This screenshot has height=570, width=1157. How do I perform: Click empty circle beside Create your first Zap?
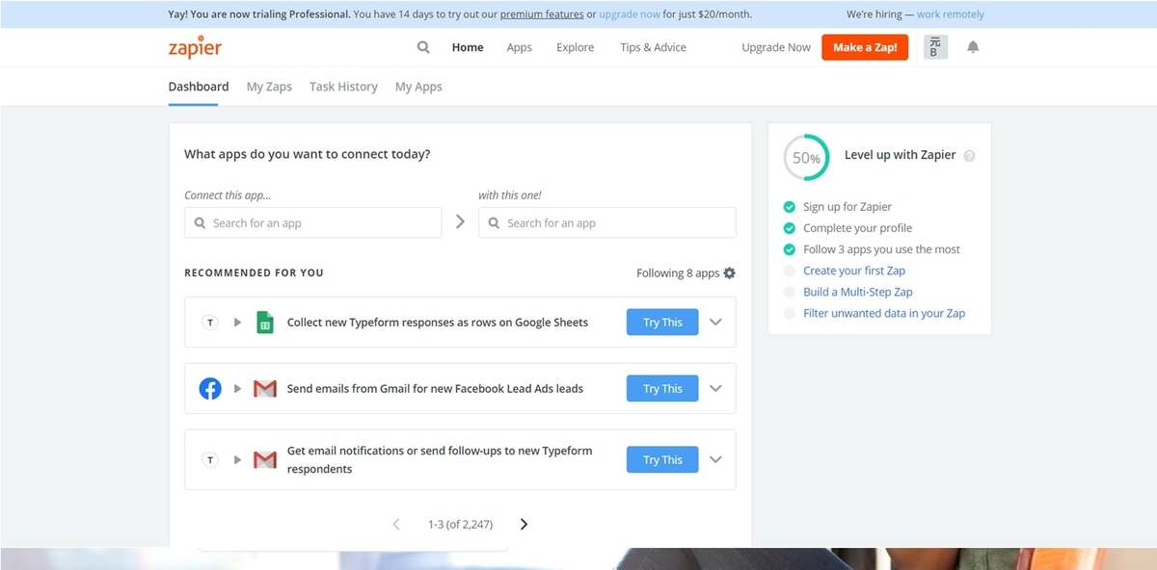pyautogui.click(x=790, y=272)
